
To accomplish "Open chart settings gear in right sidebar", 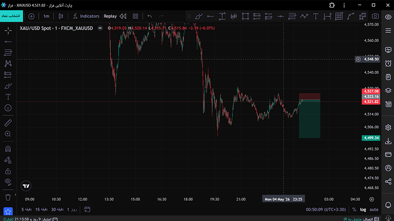I will pyautogui.click(x=388, y=128).
